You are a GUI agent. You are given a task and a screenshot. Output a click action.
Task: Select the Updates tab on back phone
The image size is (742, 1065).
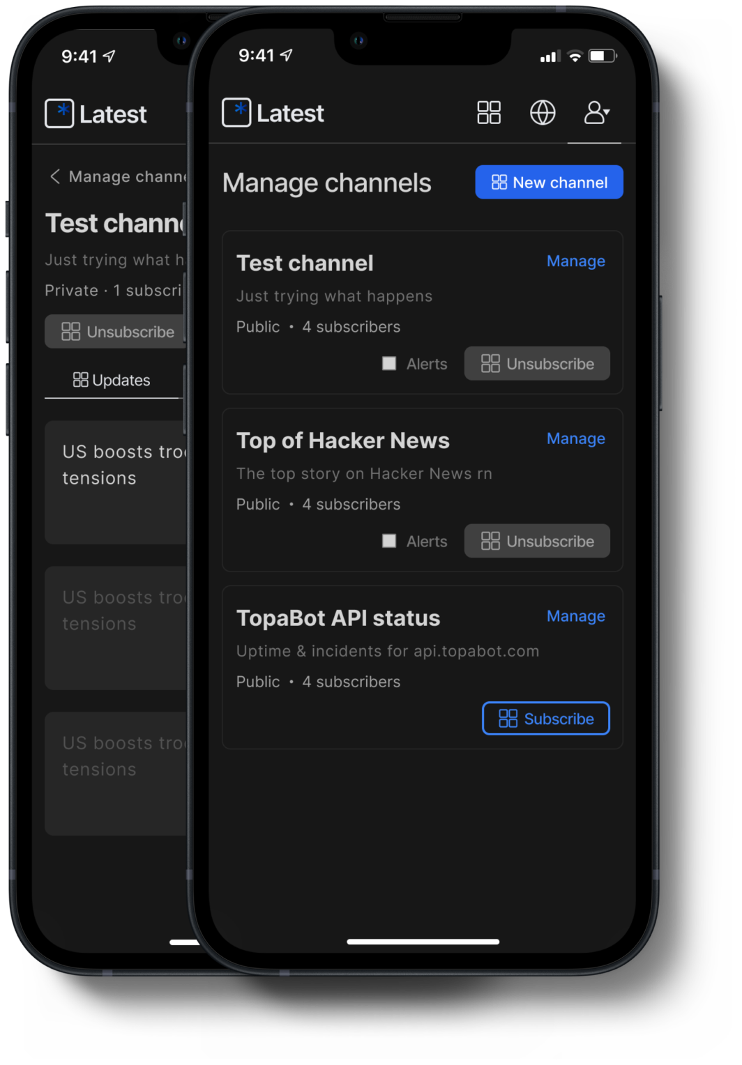coord(112,381)
